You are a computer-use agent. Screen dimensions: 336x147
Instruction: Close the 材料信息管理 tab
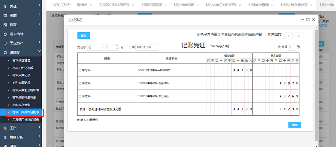[165, 5]
